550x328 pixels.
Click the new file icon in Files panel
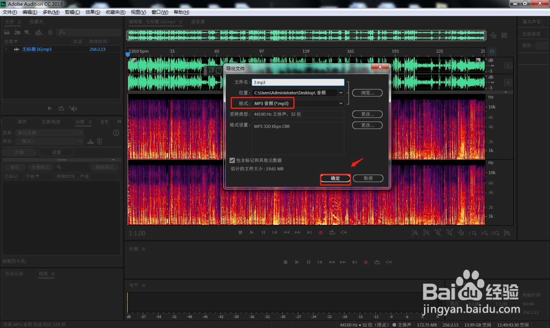click(27, 32)
